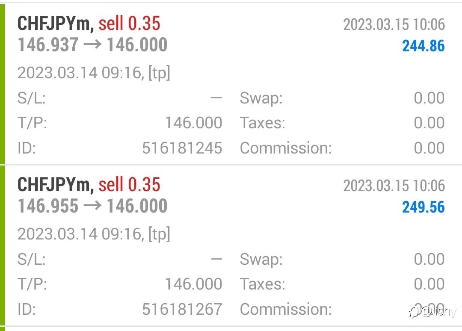The image size is (462, 331).
Task: Click the first trade's T/P value 146.000
Action: click(193, 123)
